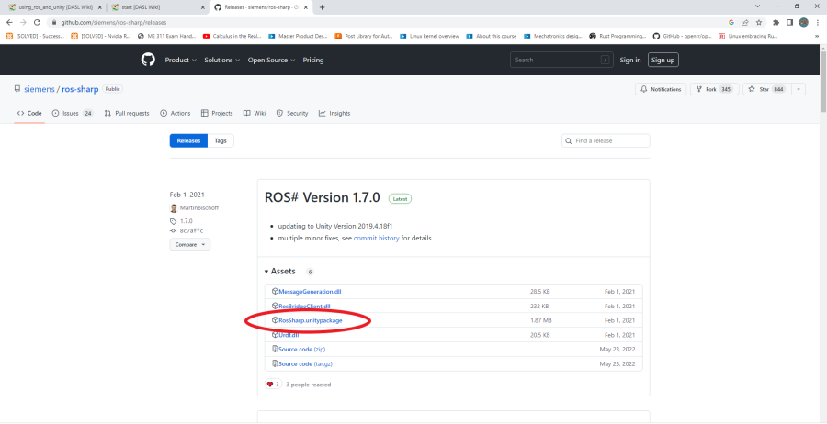Select the Tags toggle button
This screenshot has width=827, height=424.
tap(221, 140)
